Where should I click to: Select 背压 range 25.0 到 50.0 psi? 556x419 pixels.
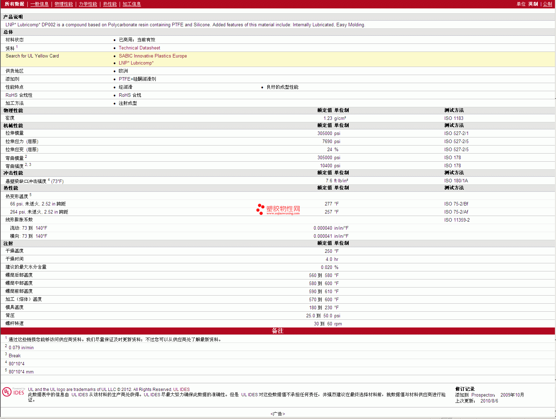click(x=323, y=316)
